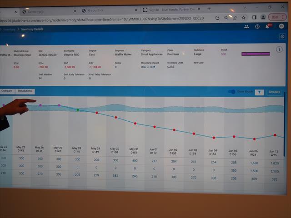Click the red browser update button
This screenshot has height=218, width=291.
pos(277,17)
